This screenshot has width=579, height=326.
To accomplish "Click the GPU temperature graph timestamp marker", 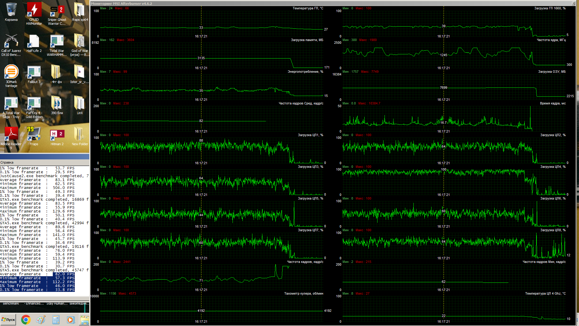I will pos(201,36).
